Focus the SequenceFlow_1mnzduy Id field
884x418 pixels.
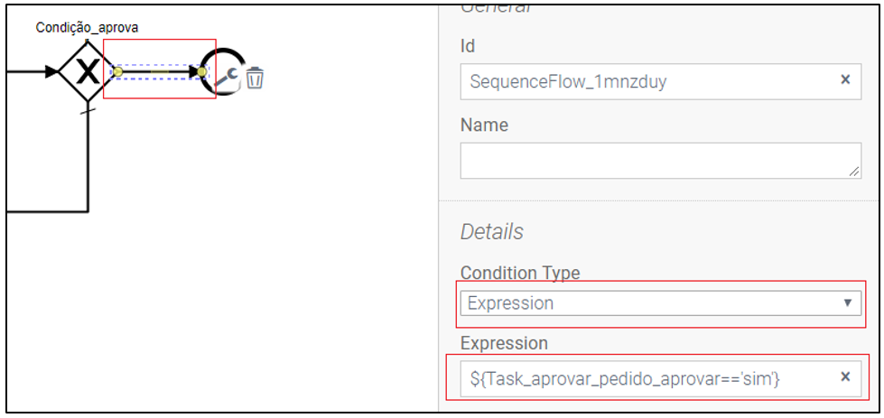[x=648, y=81]
